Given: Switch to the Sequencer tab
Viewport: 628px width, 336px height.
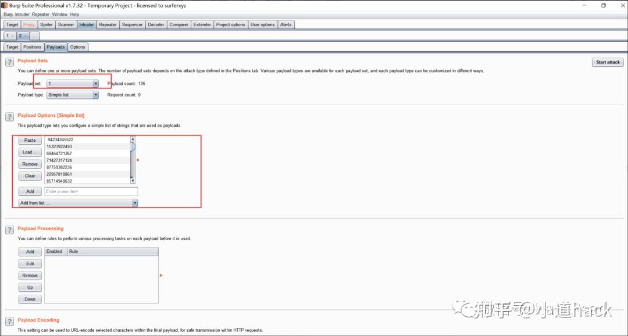Looking at the screenshot, I should coord(132,25).
